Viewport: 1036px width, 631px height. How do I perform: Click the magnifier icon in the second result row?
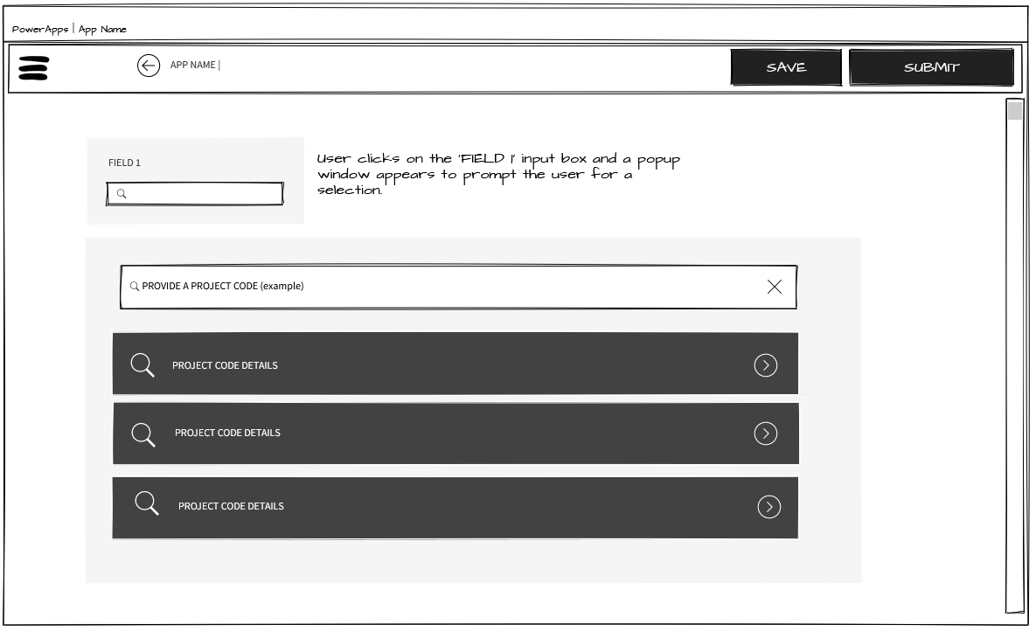[x=143, y=433]
